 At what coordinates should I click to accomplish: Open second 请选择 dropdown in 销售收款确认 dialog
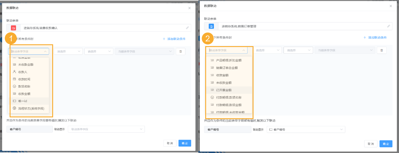(x=99, y=51)
